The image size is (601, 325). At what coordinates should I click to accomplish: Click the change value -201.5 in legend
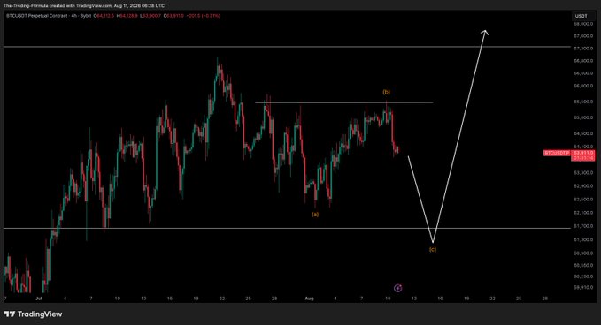pos(194,16)
